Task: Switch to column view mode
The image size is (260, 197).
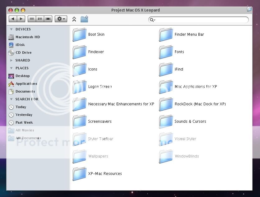Action: click(48, 19)
